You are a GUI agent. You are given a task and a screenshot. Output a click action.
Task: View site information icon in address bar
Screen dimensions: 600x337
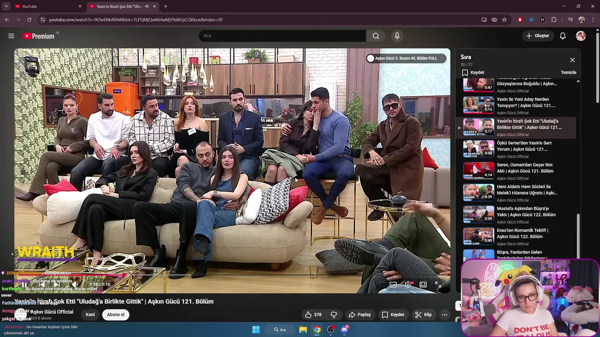pos(43,20)
